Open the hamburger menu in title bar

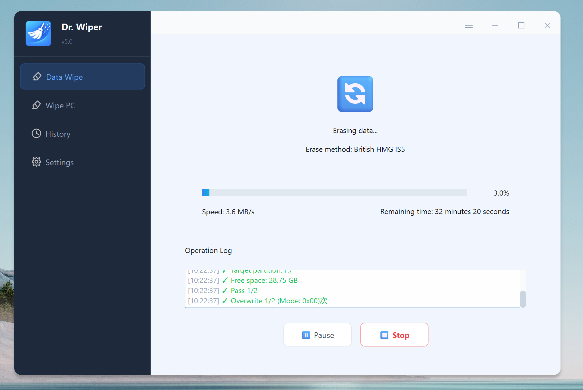tap(469, 25)
